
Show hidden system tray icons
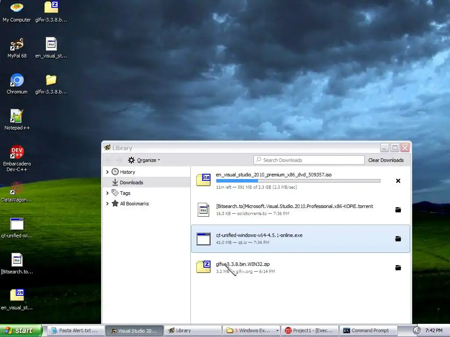tap(417, 331)
